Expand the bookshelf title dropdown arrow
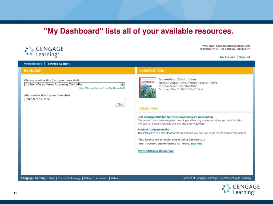The width and height of the screenshot is (273, 204). point(122,84)
